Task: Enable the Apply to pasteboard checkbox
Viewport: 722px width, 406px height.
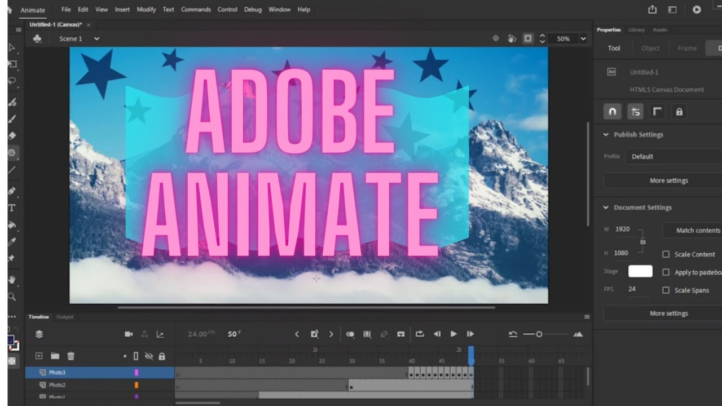Action: [666, 272]
